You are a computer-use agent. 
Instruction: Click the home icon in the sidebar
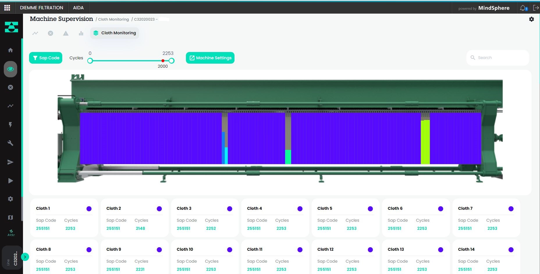pos(10,50)
